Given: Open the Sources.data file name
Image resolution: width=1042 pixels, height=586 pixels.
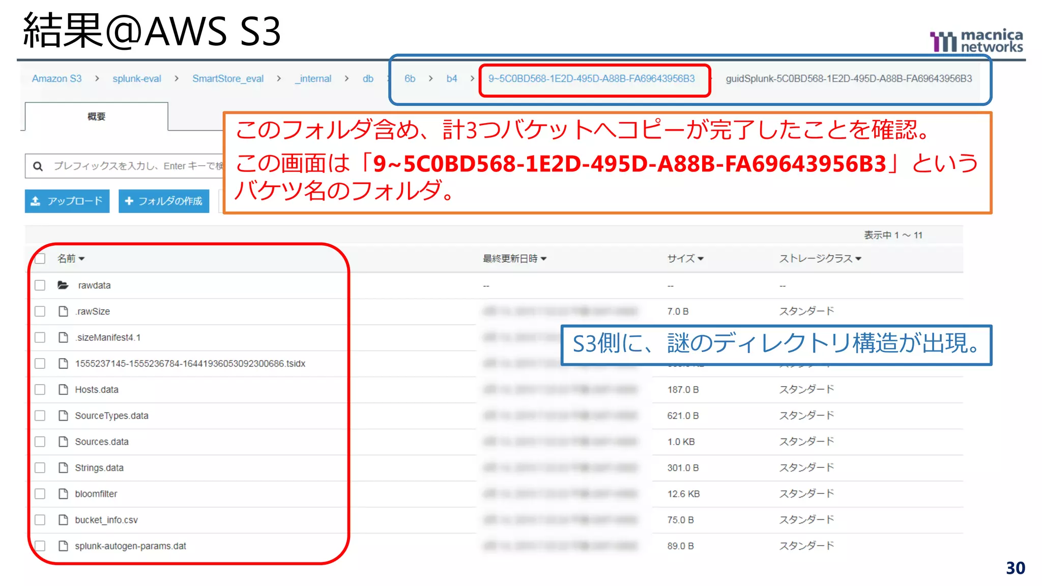Looking at the screenshot, I should (x=102, y=442).
